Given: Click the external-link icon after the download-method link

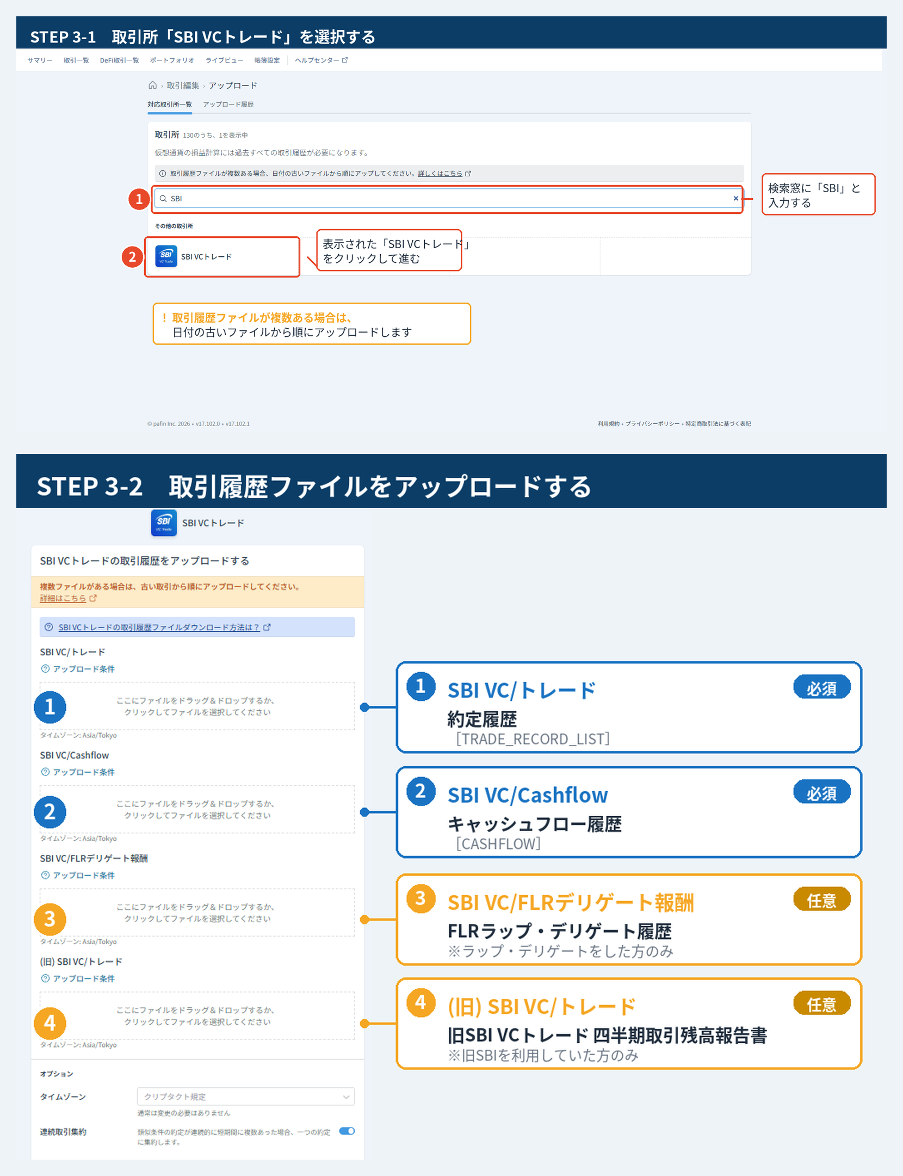Looking at the screenshot, I should tap(267, 627).
